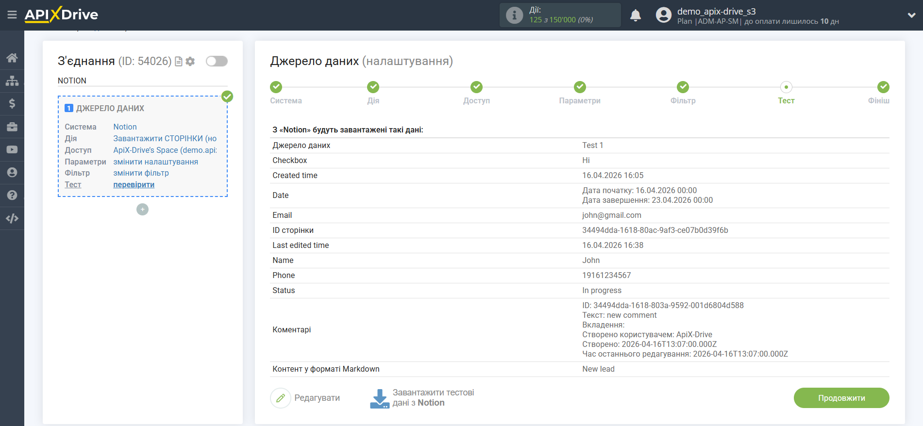This screenshot has width=923, height=426.
Task: Click the 'Test 1' data source value
Action: [592, 146]
